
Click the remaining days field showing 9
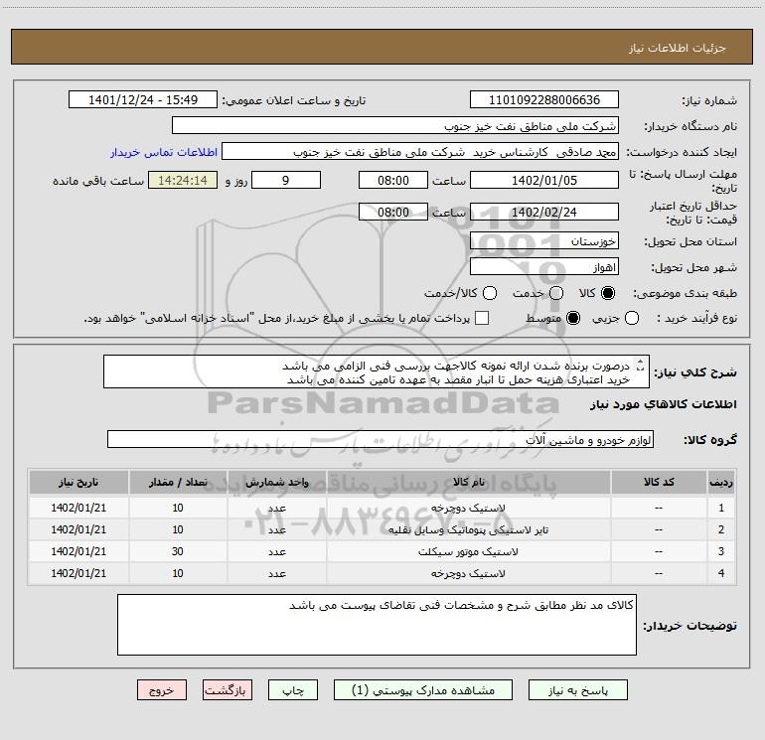coord(286,180)
